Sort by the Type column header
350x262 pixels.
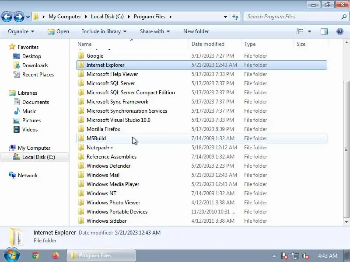coord(268,44)
